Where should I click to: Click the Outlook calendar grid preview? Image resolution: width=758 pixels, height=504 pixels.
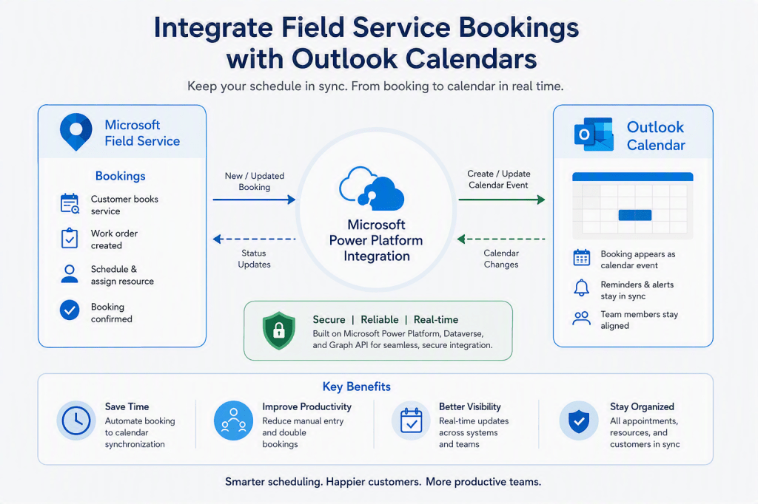point(633,205)
